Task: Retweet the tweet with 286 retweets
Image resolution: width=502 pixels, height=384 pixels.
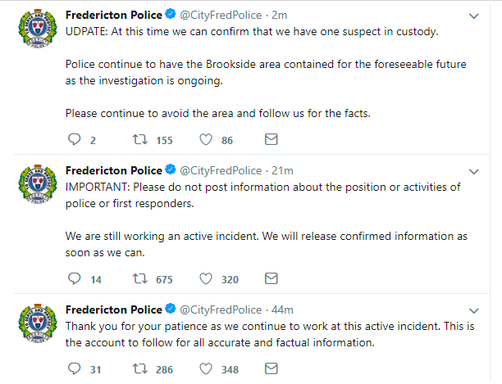Action: coord(139,369)
